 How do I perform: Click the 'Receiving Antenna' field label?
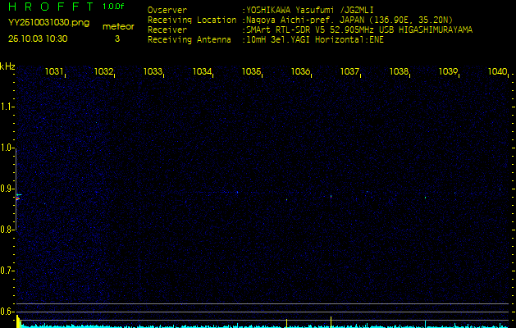click(x=190, y=40)
